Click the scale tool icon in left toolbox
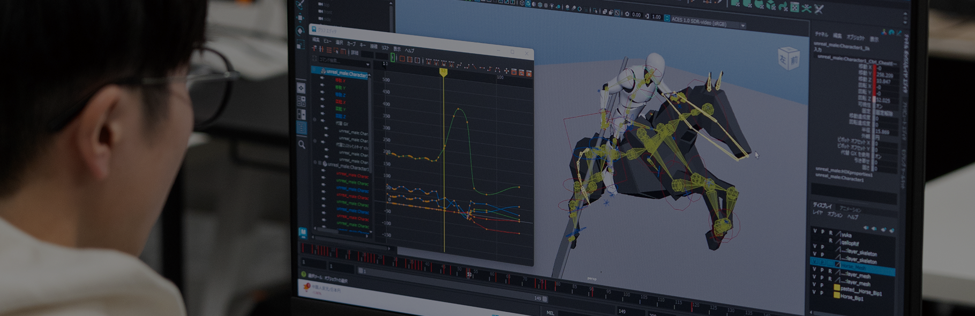Image resolution: width=975 pixels, height=316 pixels. [x=300, y=43]
